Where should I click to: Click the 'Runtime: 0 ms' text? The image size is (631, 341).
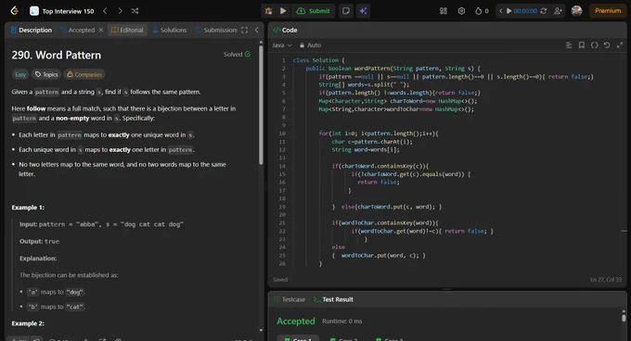coord(342,321)
